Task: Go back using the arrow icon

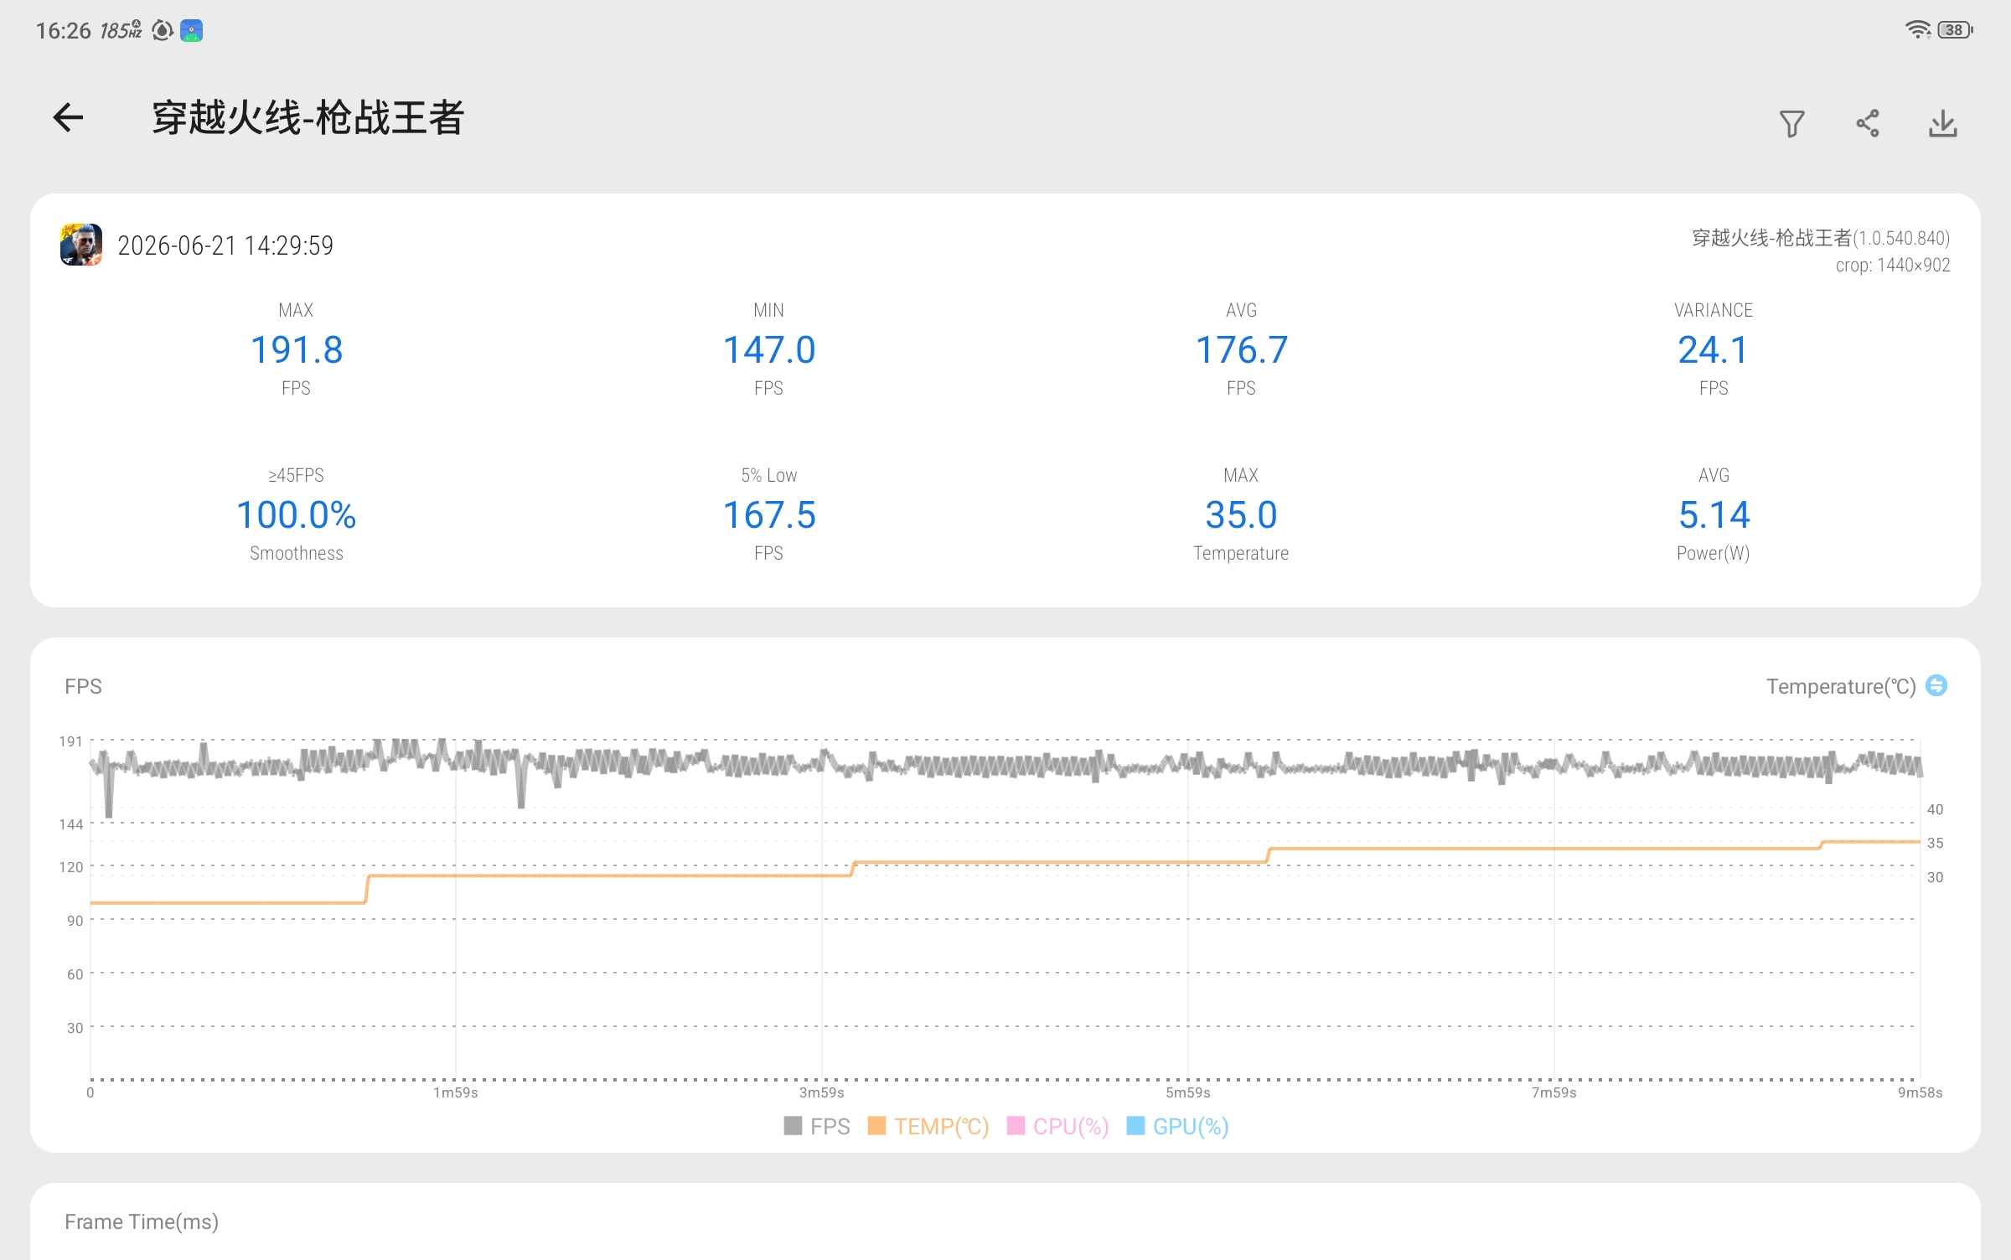Action: coord(68,117)
